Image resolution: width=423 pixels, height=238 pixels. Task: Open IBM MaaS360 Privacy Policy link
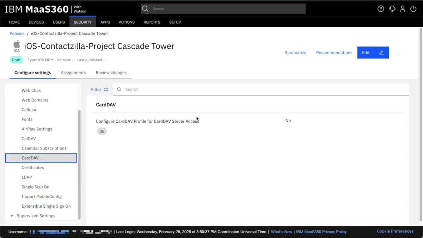(x=321, y=232)
